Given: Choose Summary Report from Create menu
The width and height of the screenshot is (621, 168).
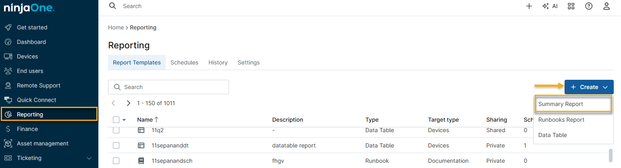Looking at the screenshot, I should pos(561,104).
